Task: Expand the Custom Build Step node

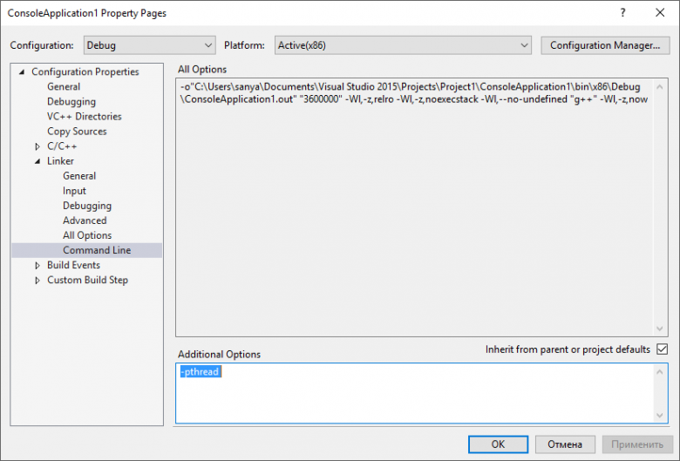Action: (x=37, y=280)
